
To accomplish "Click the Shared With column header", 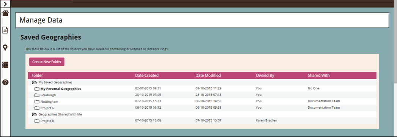I will pyautogui.click(x=319, y=75).
